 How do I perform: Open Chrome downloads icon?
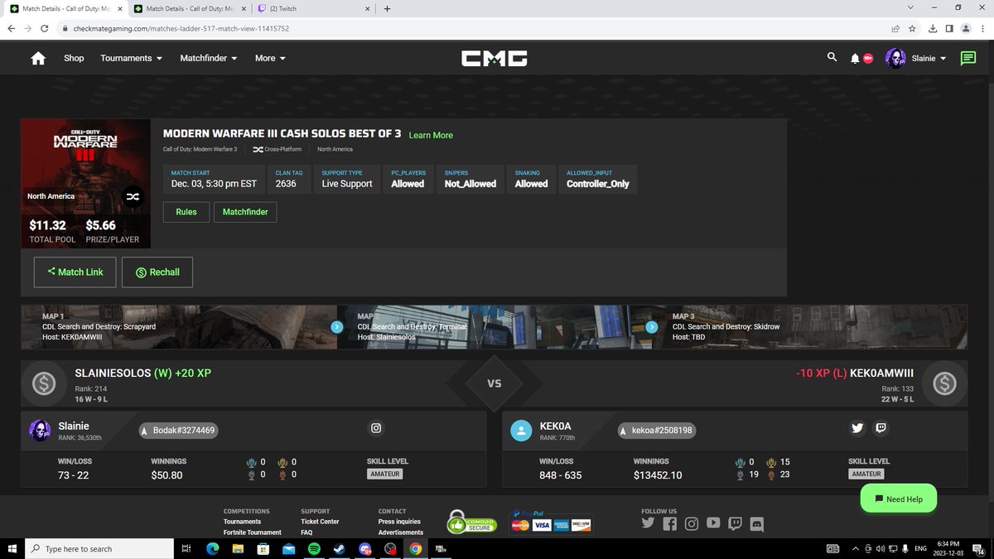[x=933, y=28]
